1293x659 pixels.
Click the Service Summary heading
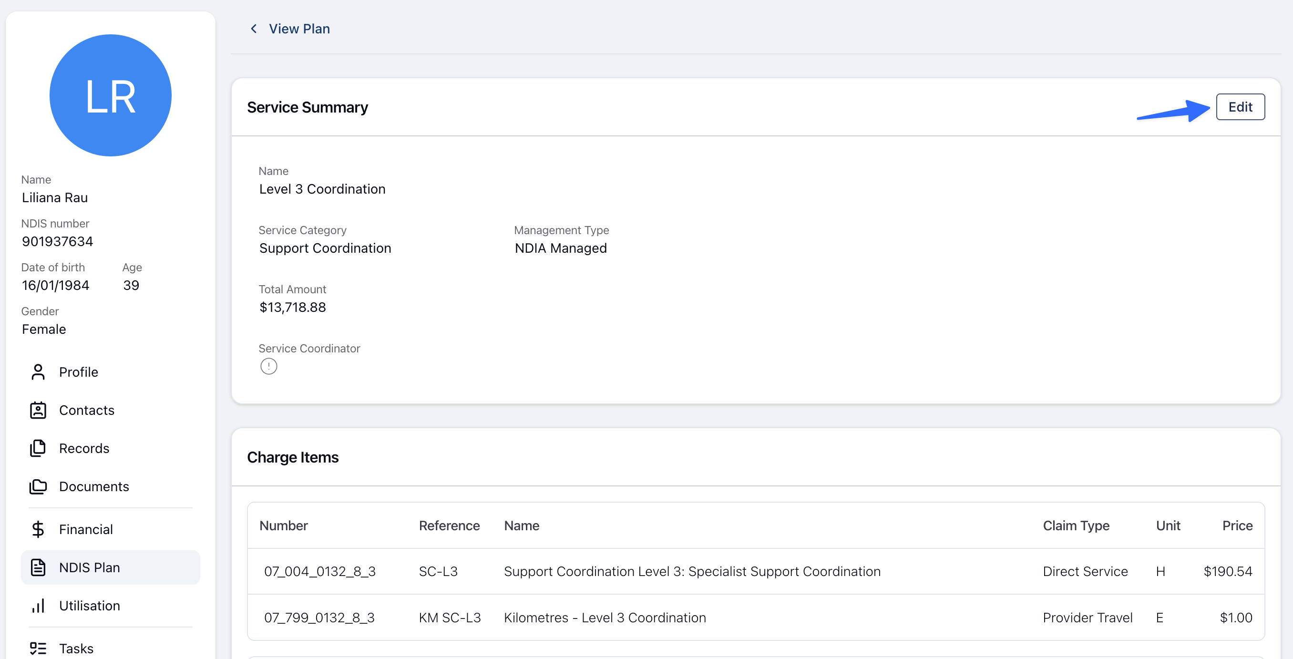tap(307, 107)
